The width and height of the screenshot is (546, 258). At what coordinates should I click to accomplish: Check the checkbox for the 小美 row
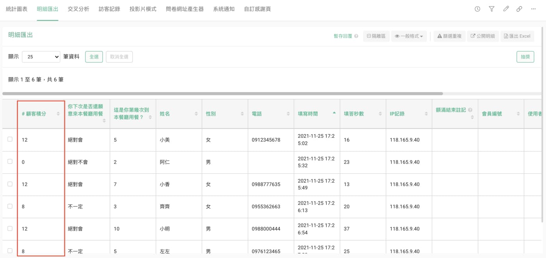(x=10, y=139)
